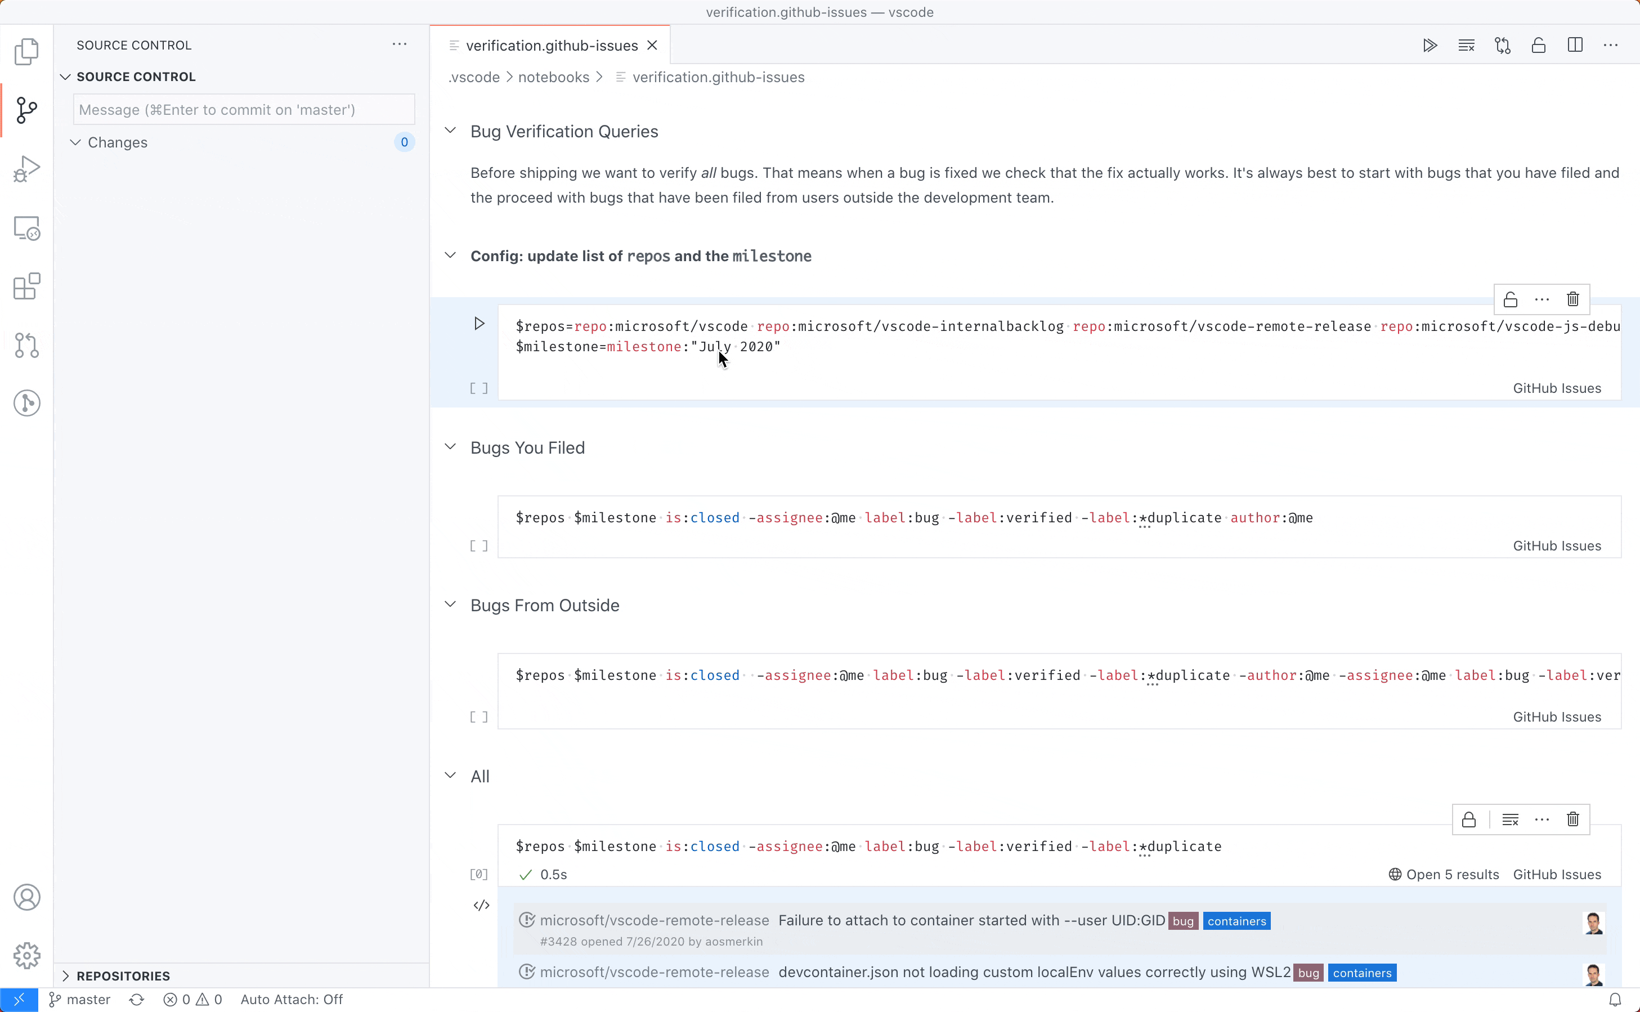Click the sync changes icon next to master
The height and width of the screenshot is (1012, 1640).
[137, 999]
